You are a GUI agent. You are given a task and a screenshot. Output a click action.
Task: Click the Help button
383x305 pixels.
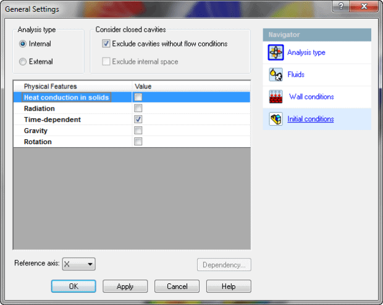pos(229,286)
